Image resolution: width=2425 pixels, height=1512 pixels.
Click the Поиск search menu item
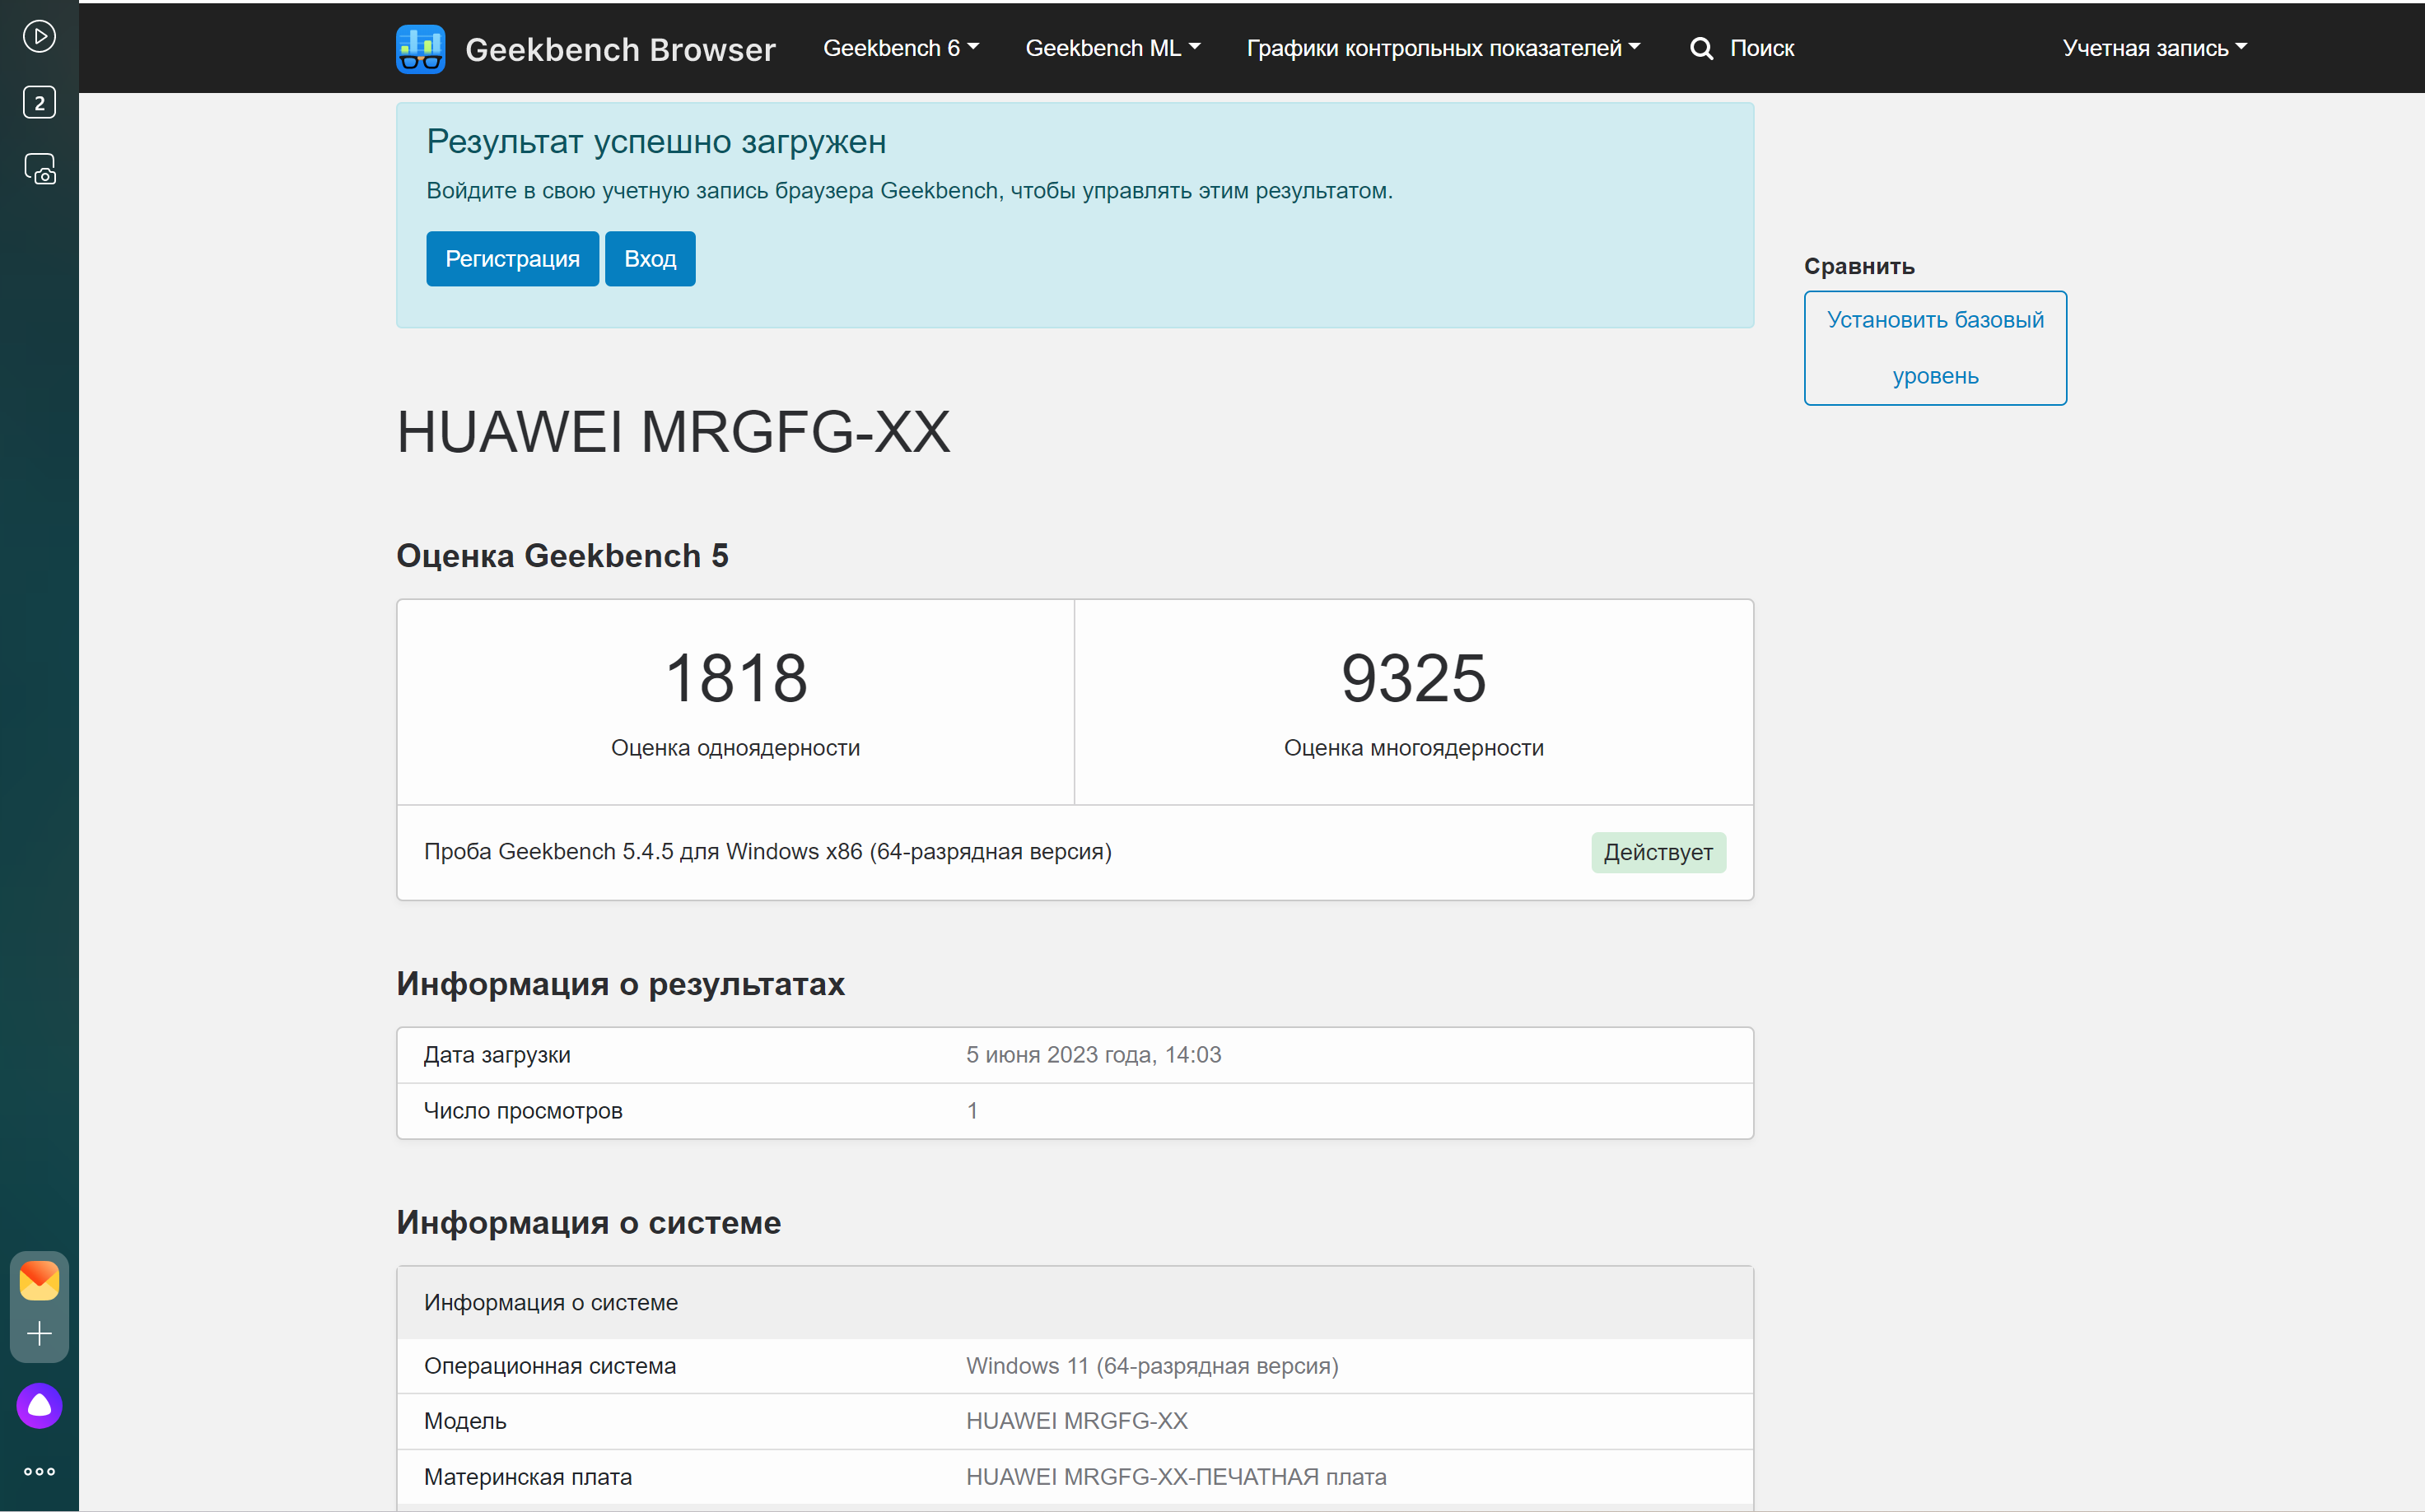[1761, 48]
